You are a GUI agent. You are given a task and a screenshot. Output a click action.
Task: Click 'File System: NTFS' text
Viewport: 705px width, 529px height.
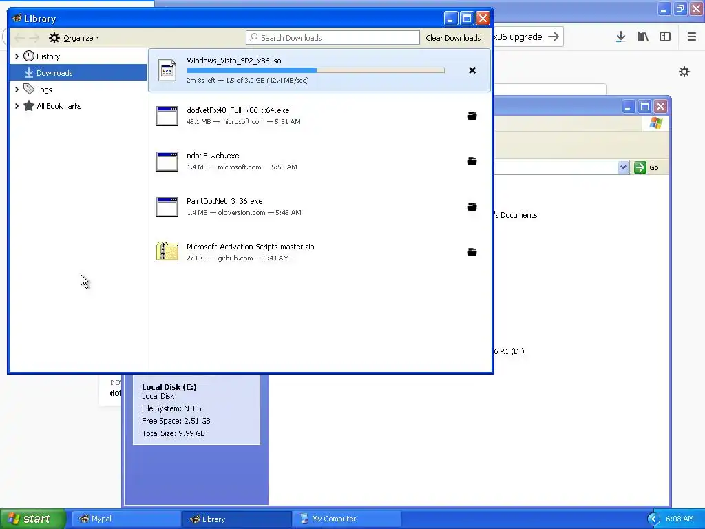tap(171, 408)
